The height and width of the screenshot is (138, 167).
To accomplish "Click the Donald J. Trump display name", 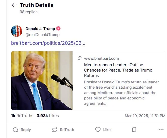I will [x=40, y=29].
